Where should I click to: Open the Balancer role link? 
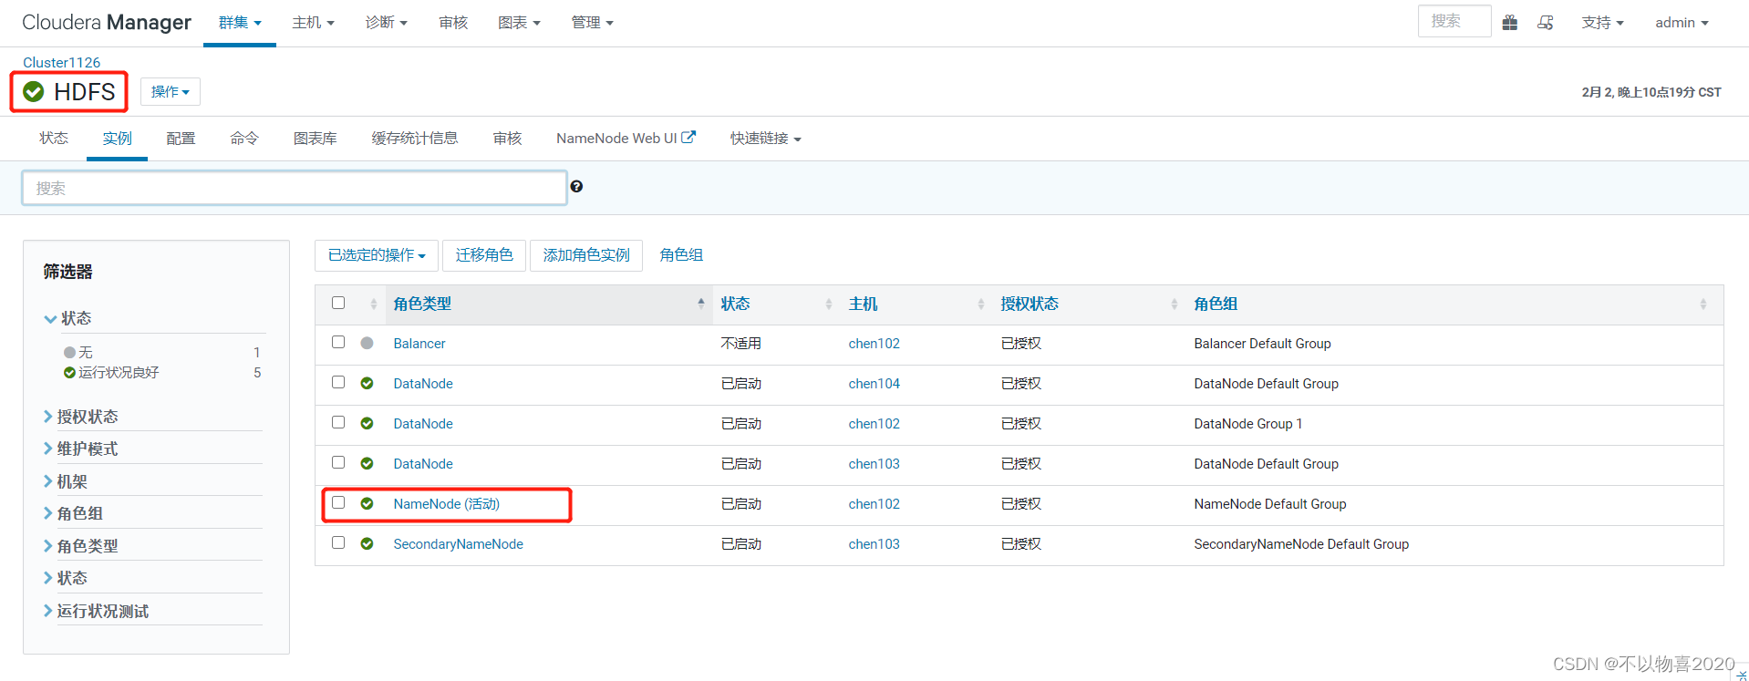click(x=419, y=344)
